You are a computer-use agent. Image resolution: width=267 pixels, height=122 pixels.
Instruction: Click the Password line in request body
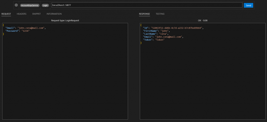[17, 31]
